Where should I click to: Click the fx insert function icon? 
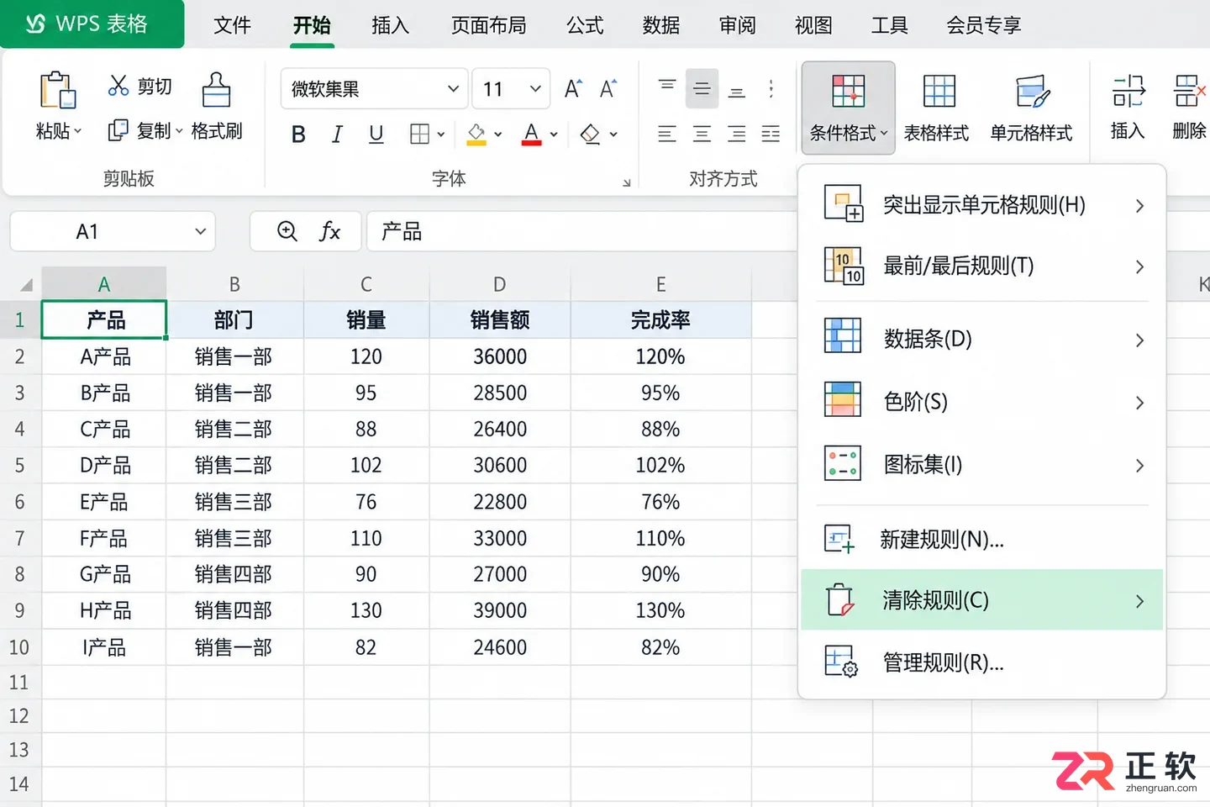click(329, 231)
